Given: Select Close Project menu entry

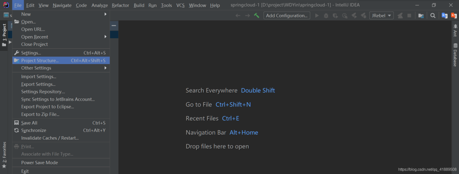Looking at the screenshot, I should coord(61,44).
